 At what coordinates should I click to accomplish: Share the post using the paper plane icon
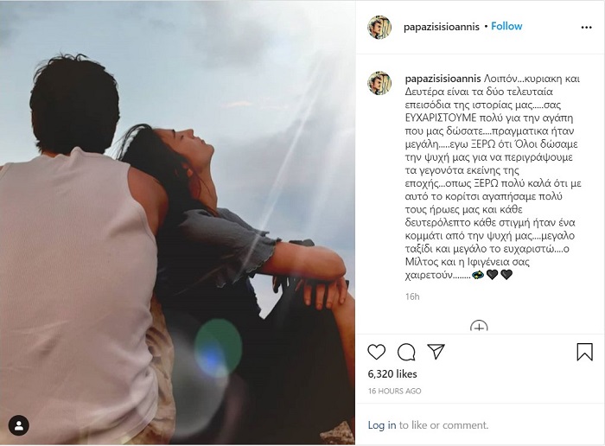tap(436, 352)
